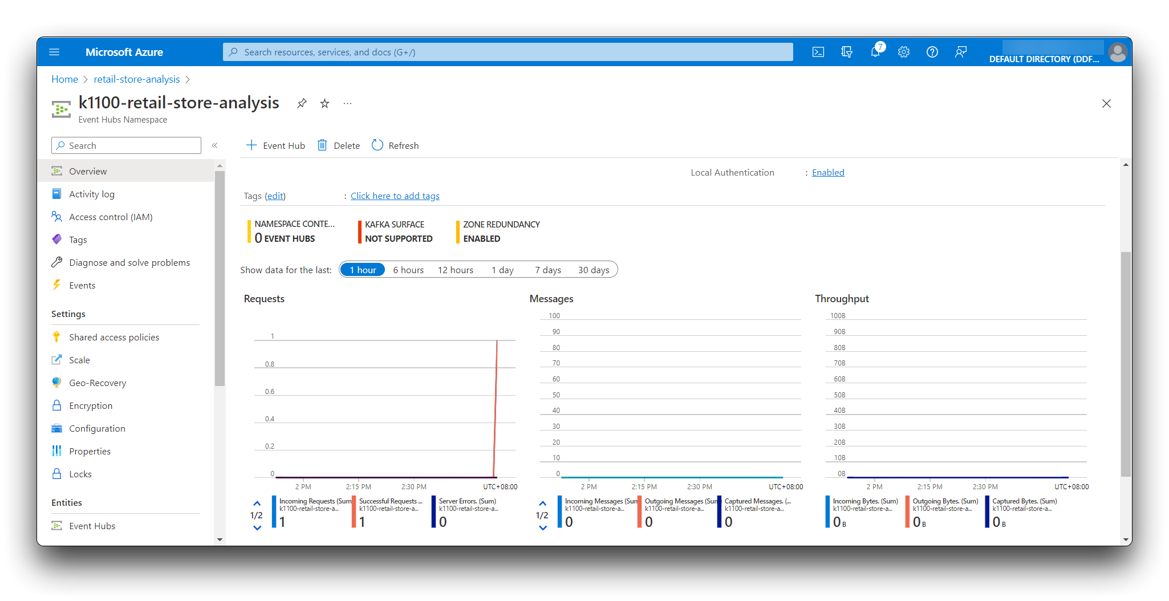Viewport: 1169px width, 601px height.
Task: Add namespace to favorites star
Action: (x=324, y=103)
